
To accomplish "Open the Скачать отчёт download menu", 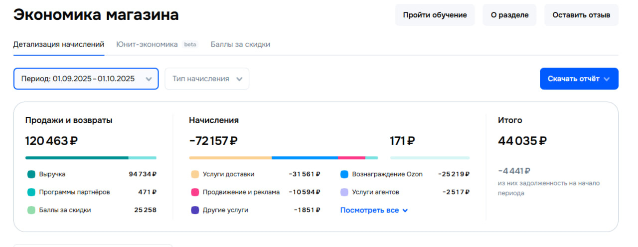I will pos(579,79).
